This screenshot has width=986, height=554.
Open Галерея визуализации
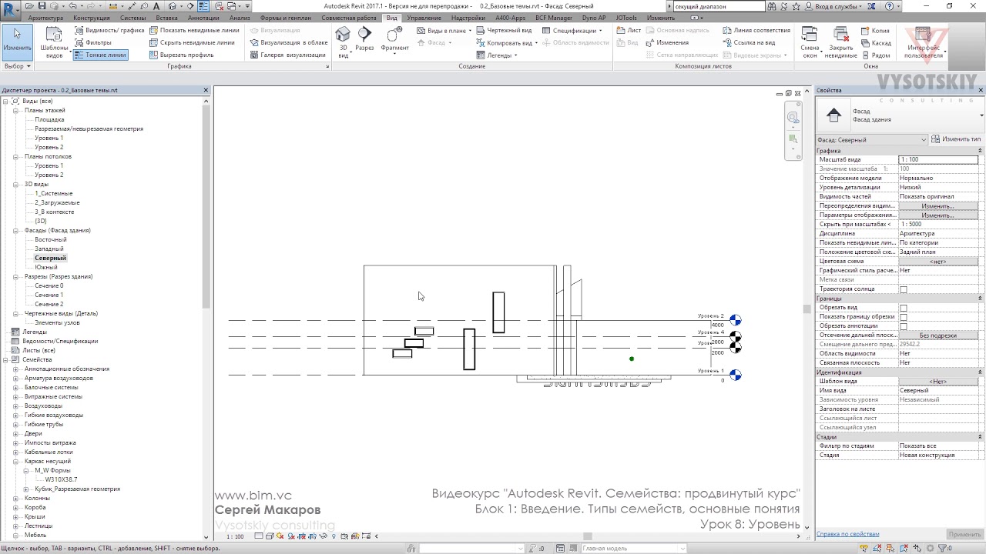[x=288, y=55]
